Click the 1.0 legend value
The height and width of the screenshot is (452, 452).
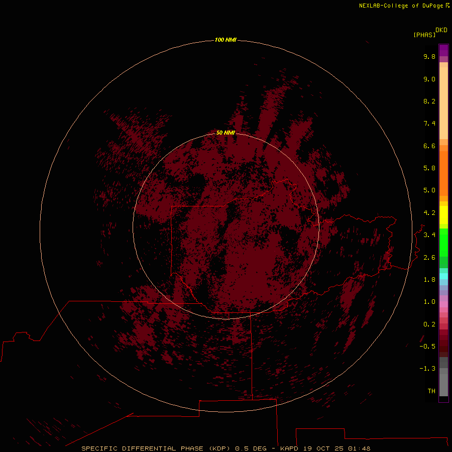pyautogui.click(x=429, y=302)
